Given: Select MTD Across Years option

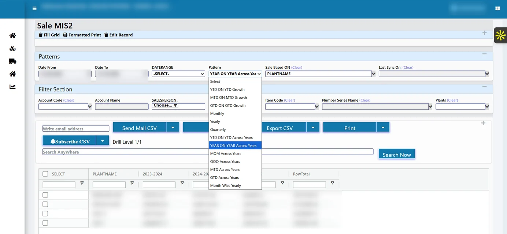Looking at the screenshot, I should 235,170.
